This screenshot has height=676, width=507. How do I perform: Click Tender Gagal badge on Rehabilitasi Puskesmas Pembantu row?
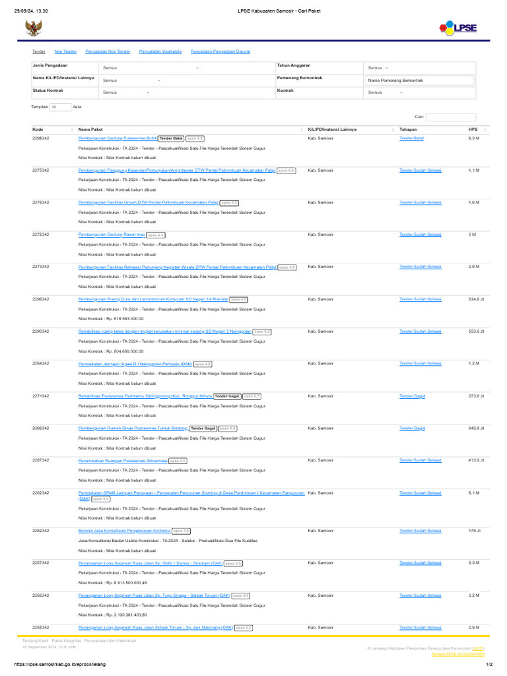coord(227,396)
